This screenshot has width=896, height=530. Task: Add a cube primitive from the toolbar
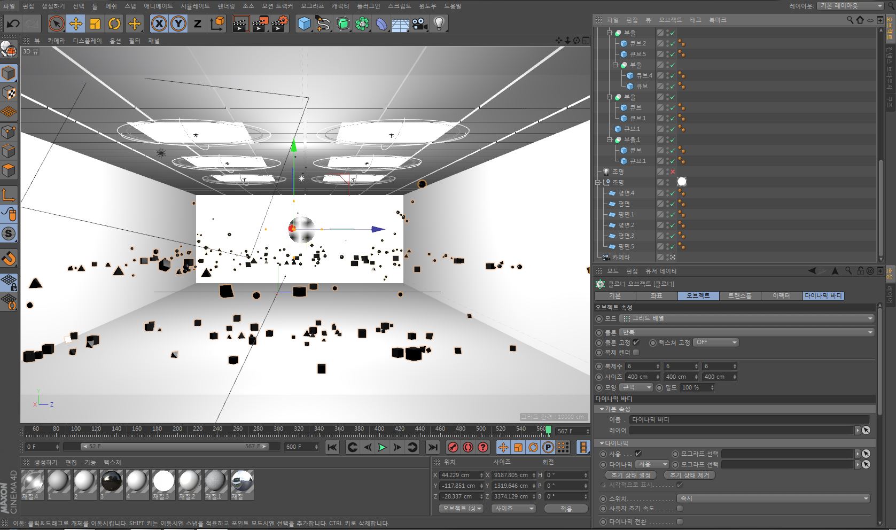click(304, 24)
